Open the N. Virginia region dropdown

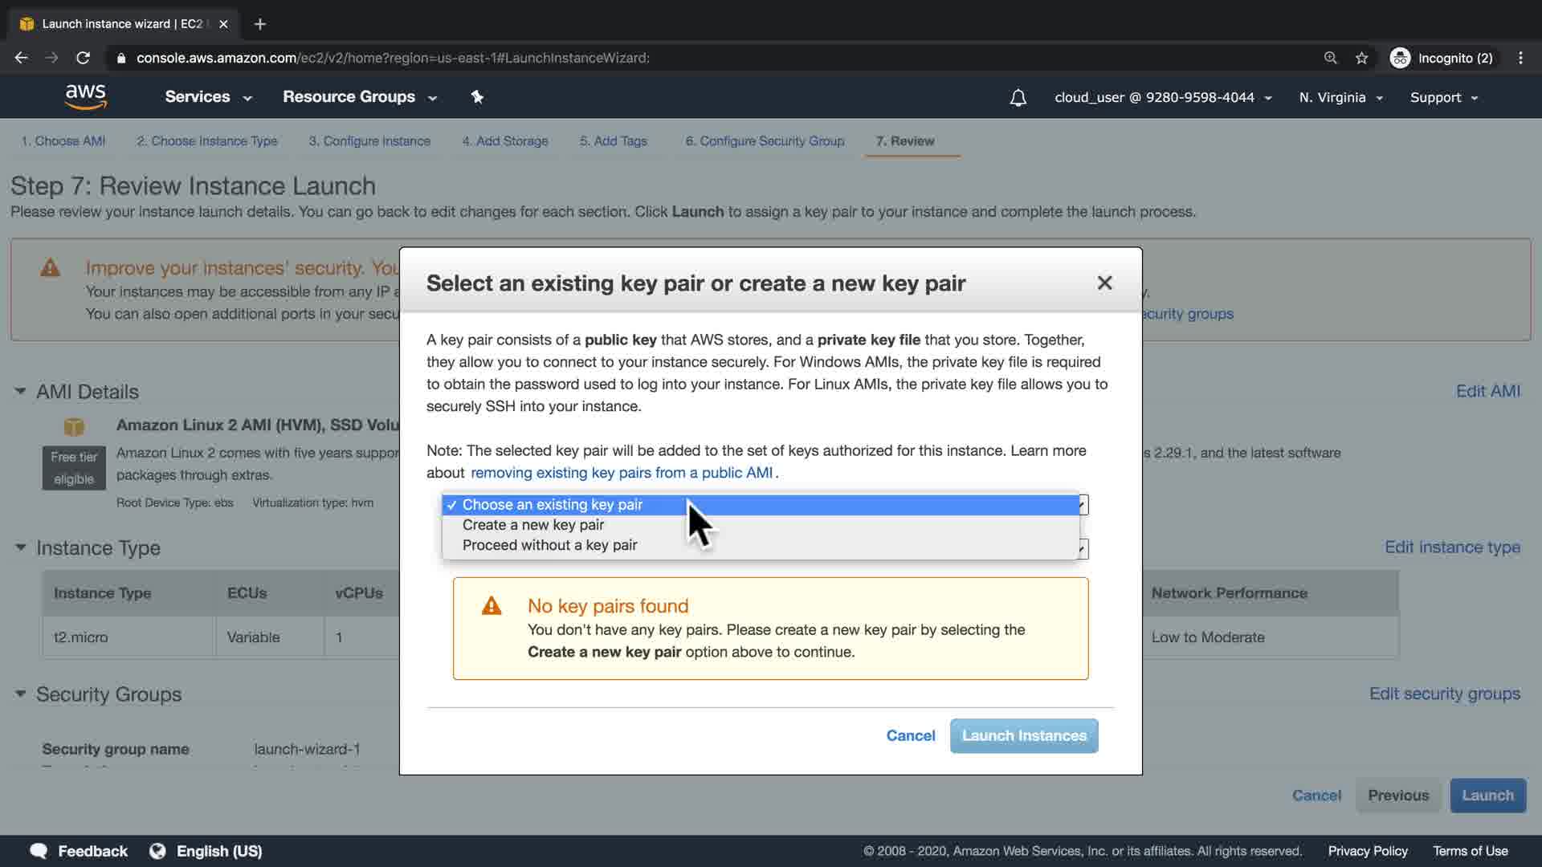click(x=1340, y=98)
